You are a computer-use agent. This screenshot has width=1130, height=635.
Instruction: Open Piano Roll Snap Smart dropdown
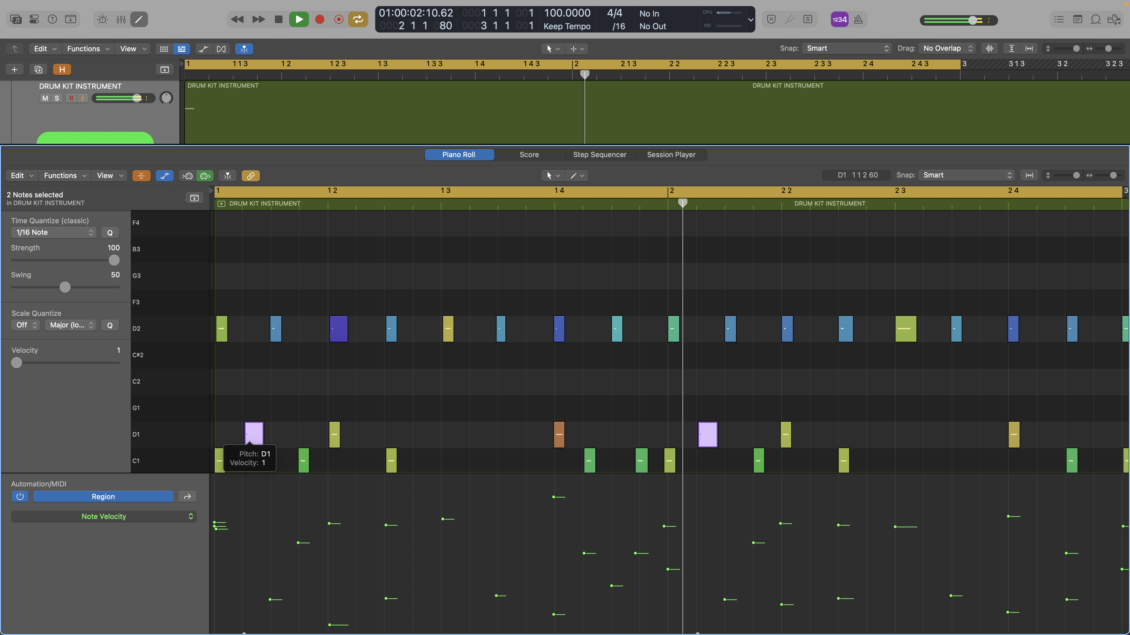967,175
